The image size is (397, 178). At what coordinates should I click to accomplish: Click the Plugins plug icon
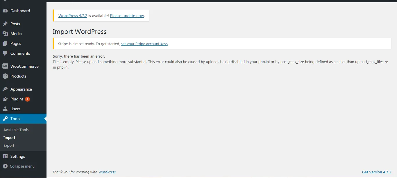(6, 99)
